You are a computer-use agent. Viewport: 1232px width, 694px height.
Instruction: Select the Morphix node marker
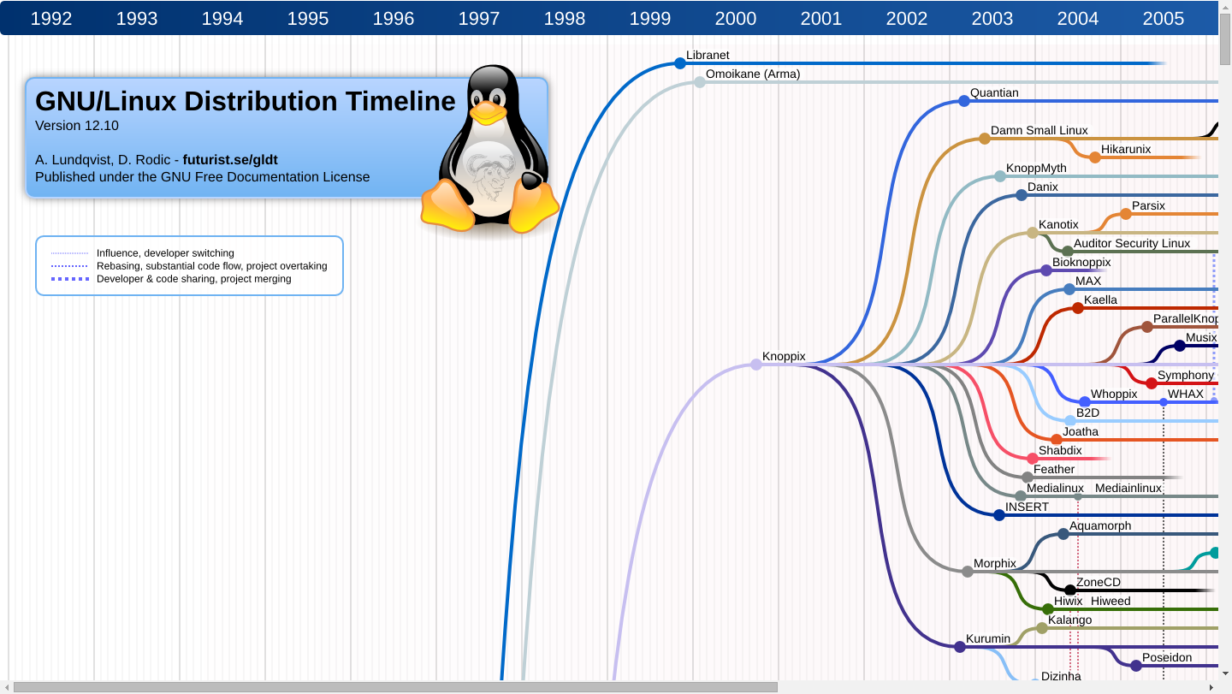coord(968,572)
